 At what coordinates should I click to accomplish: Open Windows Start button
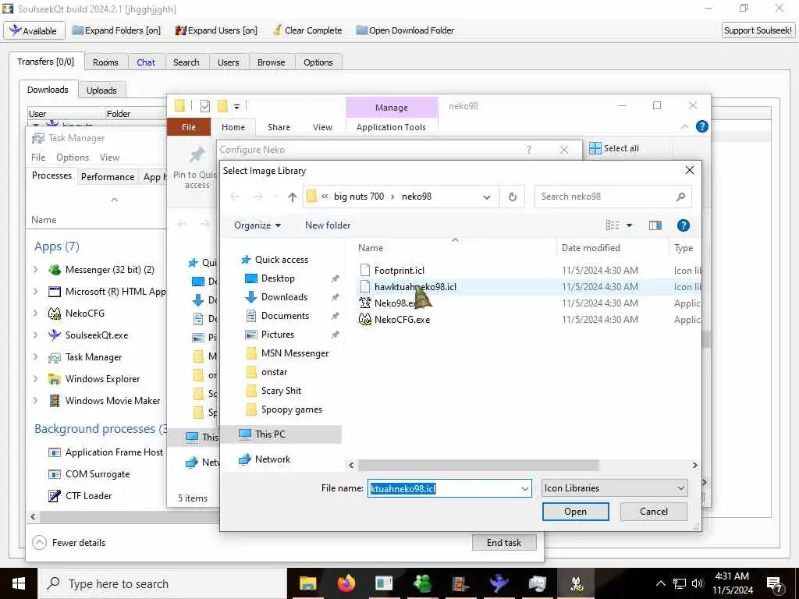(x=19, y=583)
